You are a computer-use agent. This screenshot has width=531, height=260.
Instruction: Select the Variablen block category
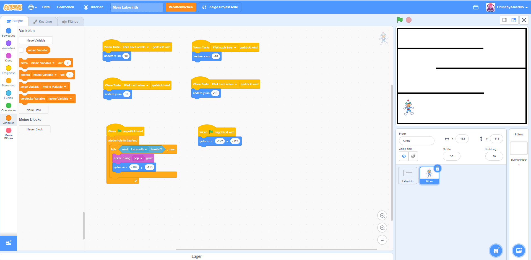9,120
